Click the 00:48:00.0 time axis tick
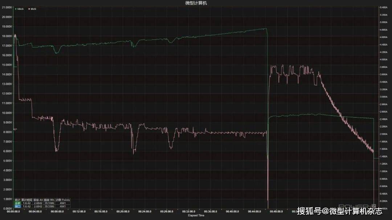This screenshot has width=392, height=220. [275, 212]
